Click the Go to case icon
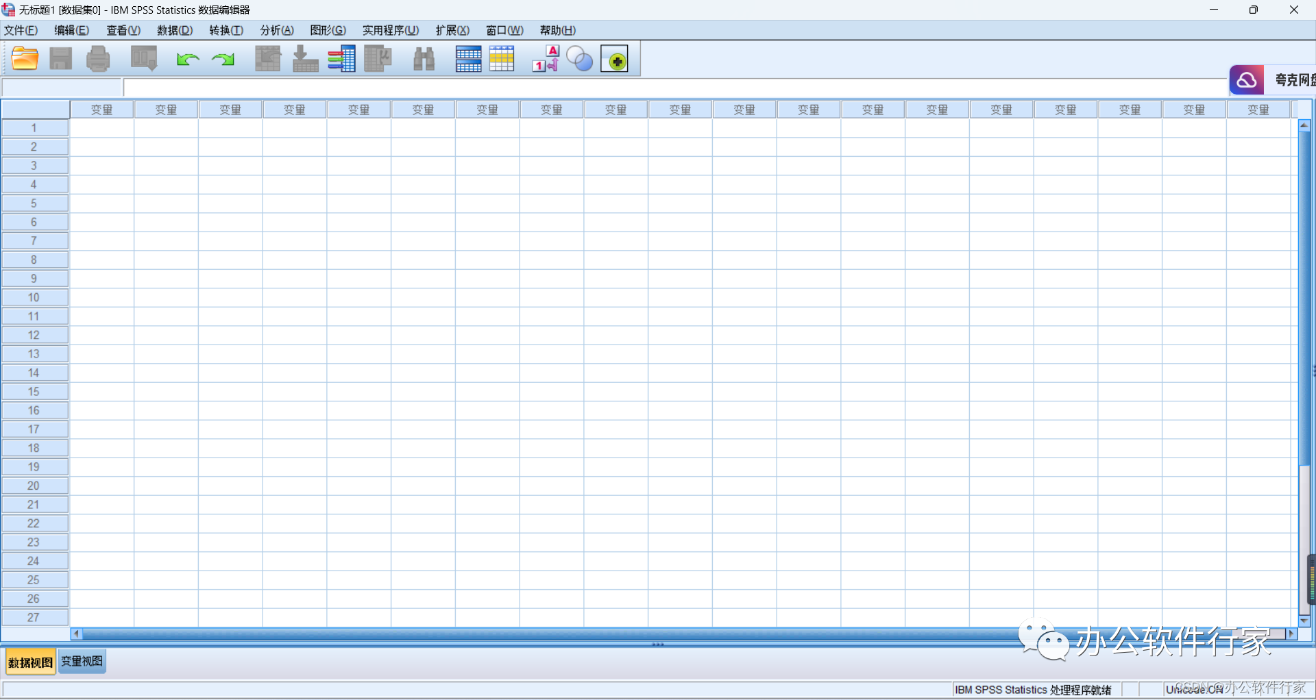The height and width of the screenshot is (700, 1316). tap(268, 59)
